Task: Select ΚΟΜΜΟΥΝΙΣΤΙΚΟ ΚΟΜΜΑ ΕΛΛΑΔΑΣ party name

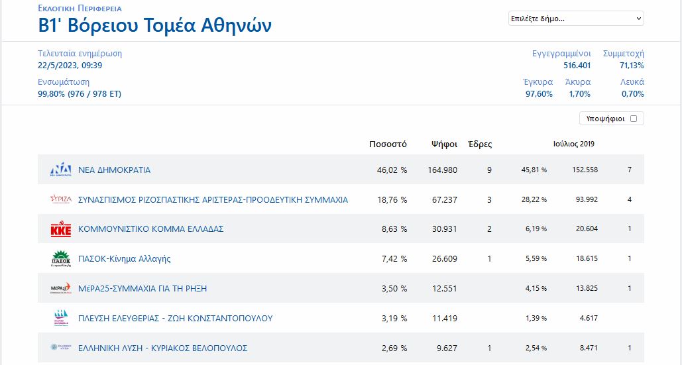Action: [150, 229]
